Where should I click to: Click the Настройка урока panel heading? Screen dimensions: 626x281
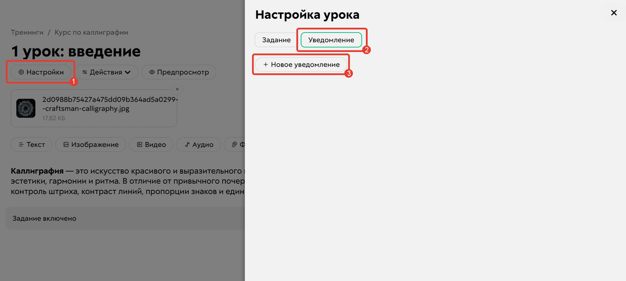(x=307, y=15)
